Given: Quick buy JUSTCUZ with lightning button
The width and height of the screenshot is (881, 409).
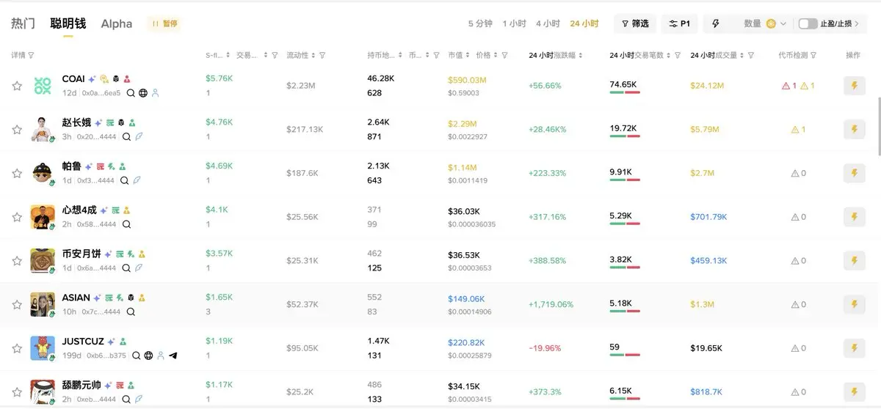Looking at the screenshot, I should point(854,348).
